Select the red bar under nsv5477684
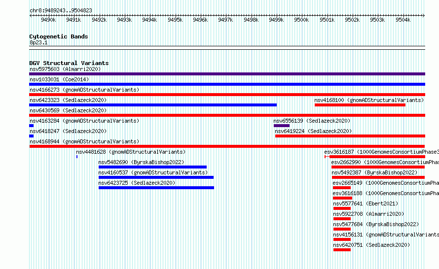Image resolution: width=439 pixels, height=269 pixels. [x=342, y=229]
